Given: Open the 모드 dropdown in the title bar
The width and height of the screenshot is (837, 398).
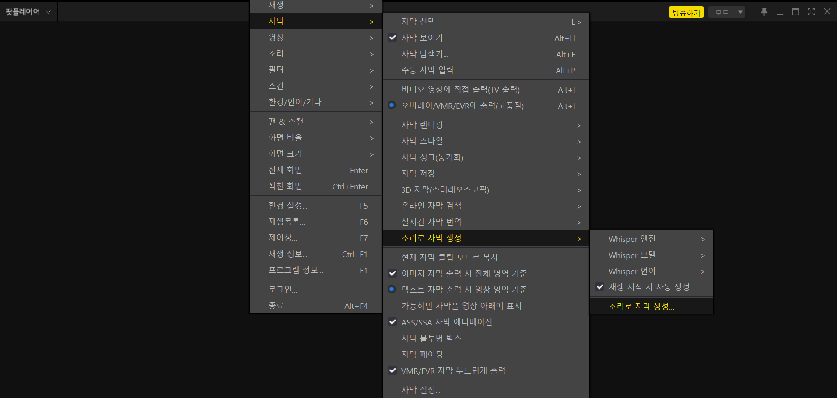Looking at the screenshot, I should [726, 12].
